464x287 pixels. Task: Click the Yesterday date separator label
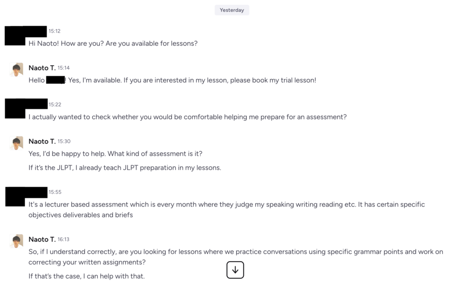[x=232, y=10]
